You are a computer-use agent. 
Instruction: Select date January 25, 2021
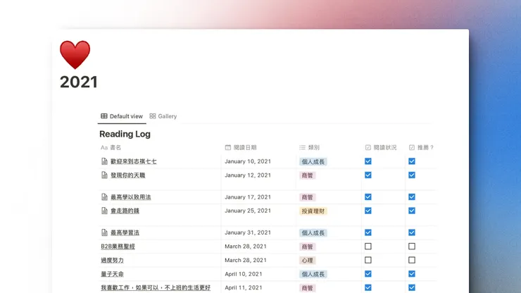pyautogui.click(x=248, y=211)
